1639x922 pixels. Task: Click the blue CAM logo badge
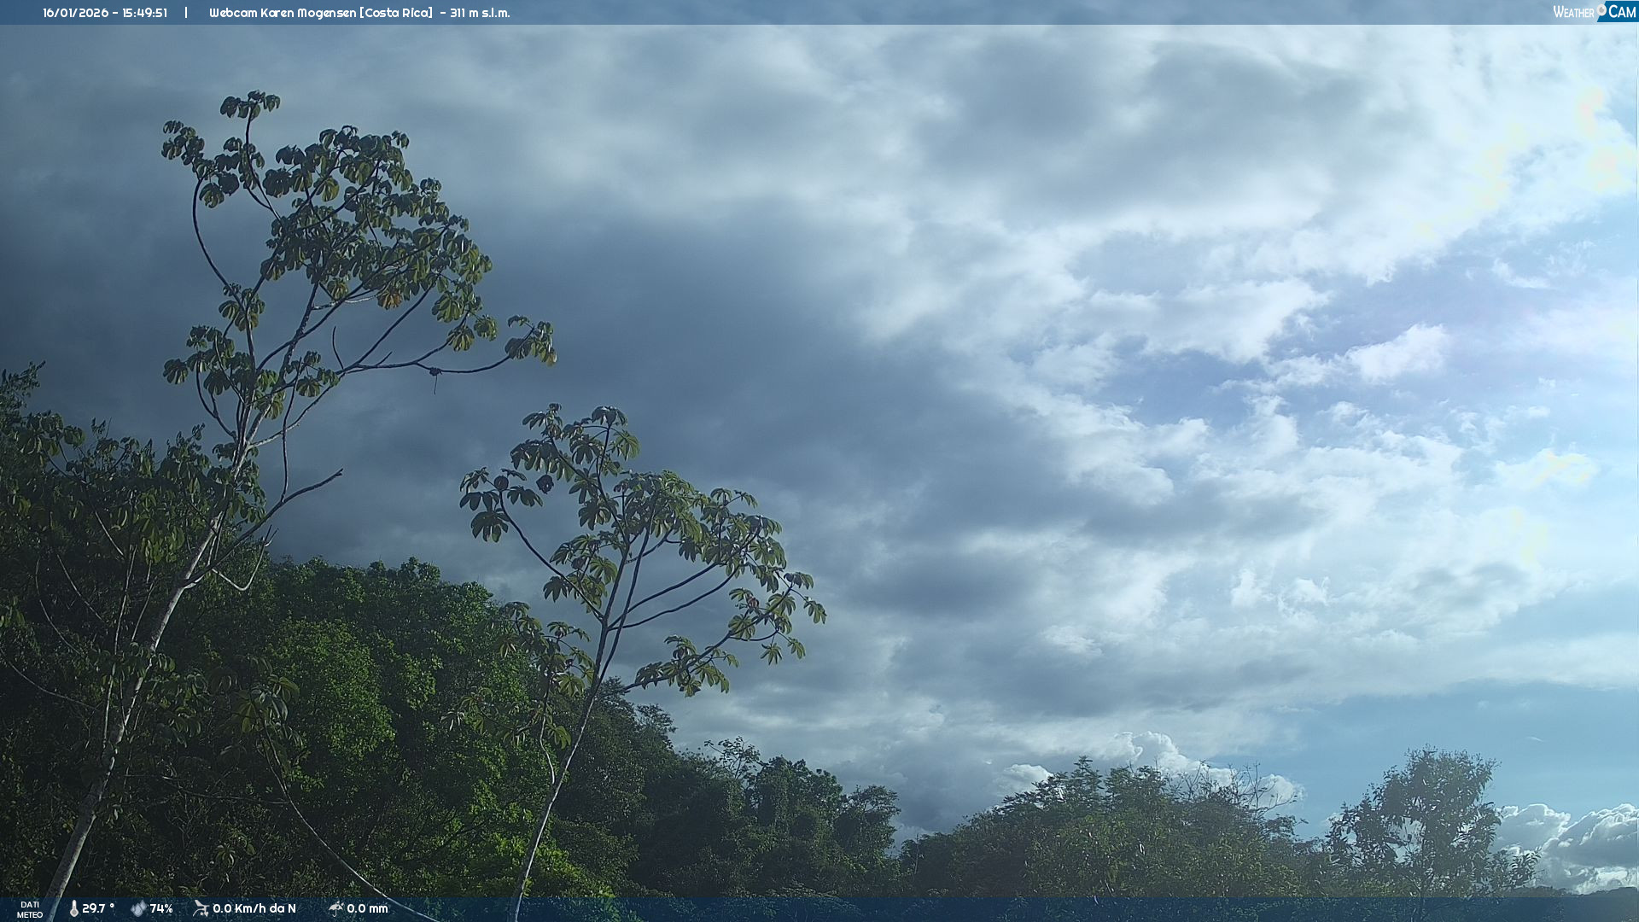(1621, 11)
